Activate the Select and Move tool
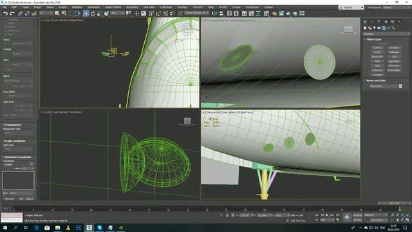 click(86, 13)
